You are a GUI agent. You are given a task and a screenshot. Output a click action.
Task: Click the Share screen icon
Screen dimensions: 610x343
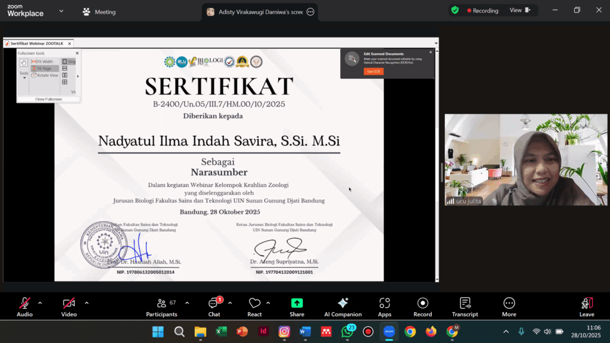point(297,303)
